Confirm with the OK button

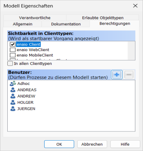pos(59,144)
